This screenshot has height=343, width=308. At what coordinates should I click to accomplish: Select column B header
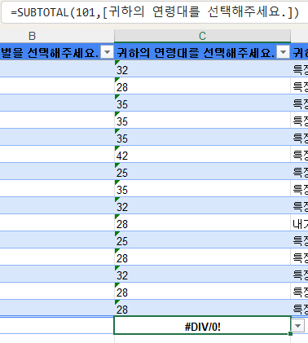56,36
